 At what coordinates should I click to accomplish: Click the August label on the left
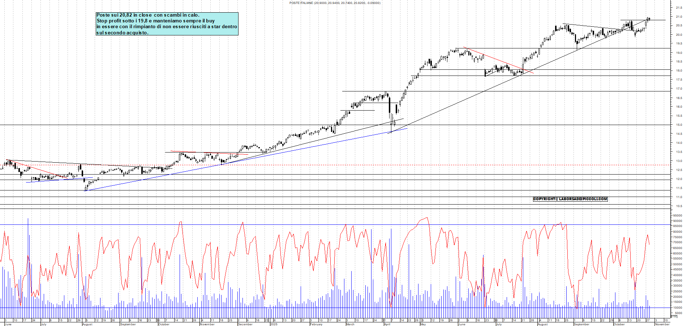coord(87,324)
